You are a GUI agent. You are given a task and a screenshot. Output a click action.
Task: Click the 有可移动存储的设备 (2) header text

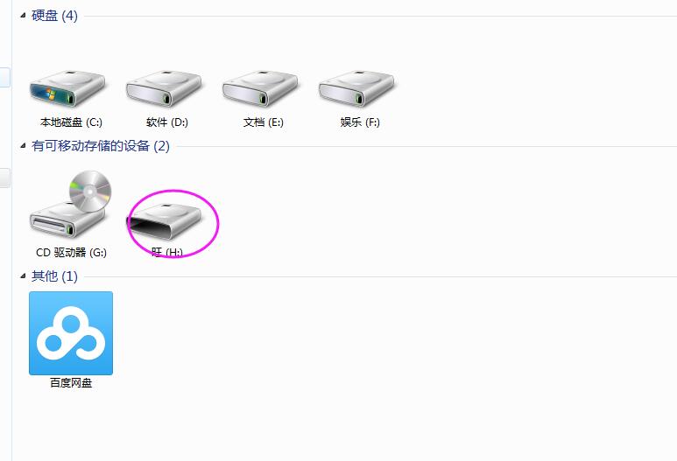coord(100,146)
